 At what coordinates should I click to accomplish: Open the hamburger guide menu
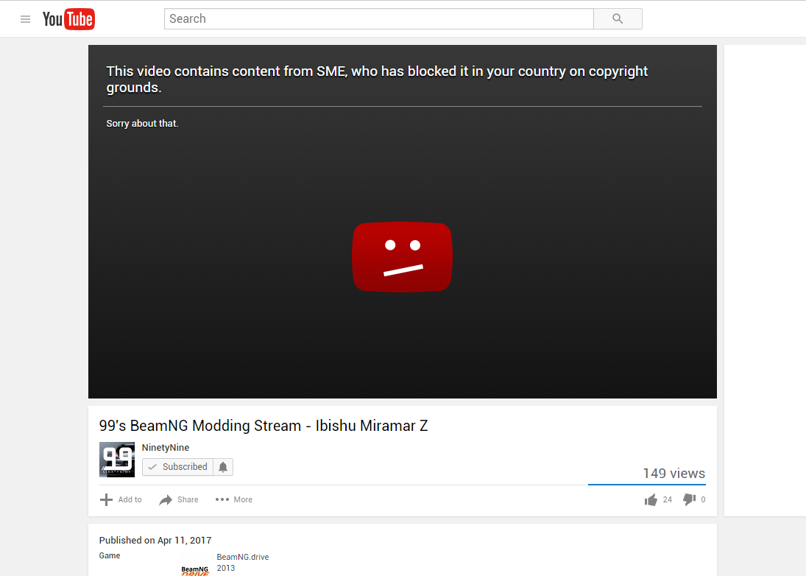(25, 19)
